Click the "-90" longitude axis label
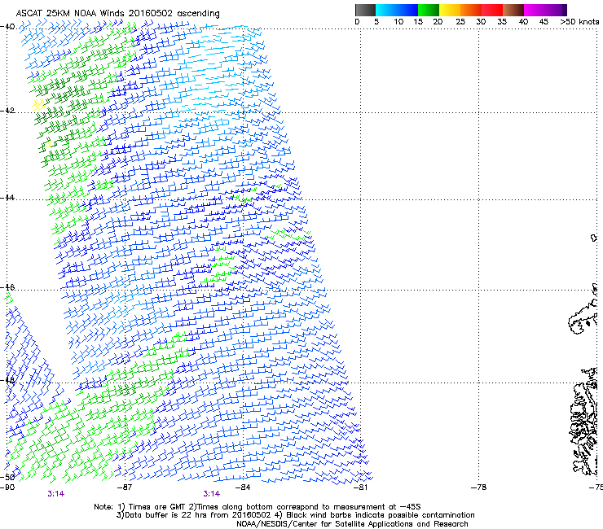This screenshot has height=529, width=603. point(7,487)
